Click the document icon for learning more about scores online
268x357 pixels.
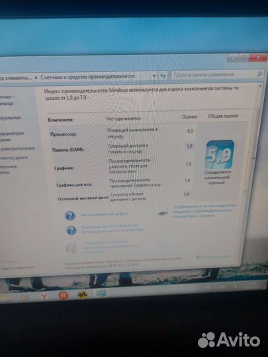pyautogui.click(x=71, y=248)
